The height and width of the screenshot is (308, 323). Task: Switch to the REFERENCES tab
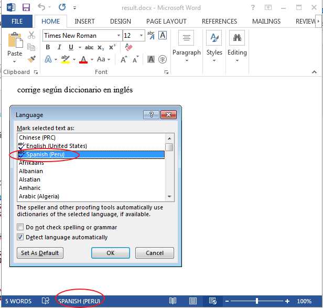[219, 21]
